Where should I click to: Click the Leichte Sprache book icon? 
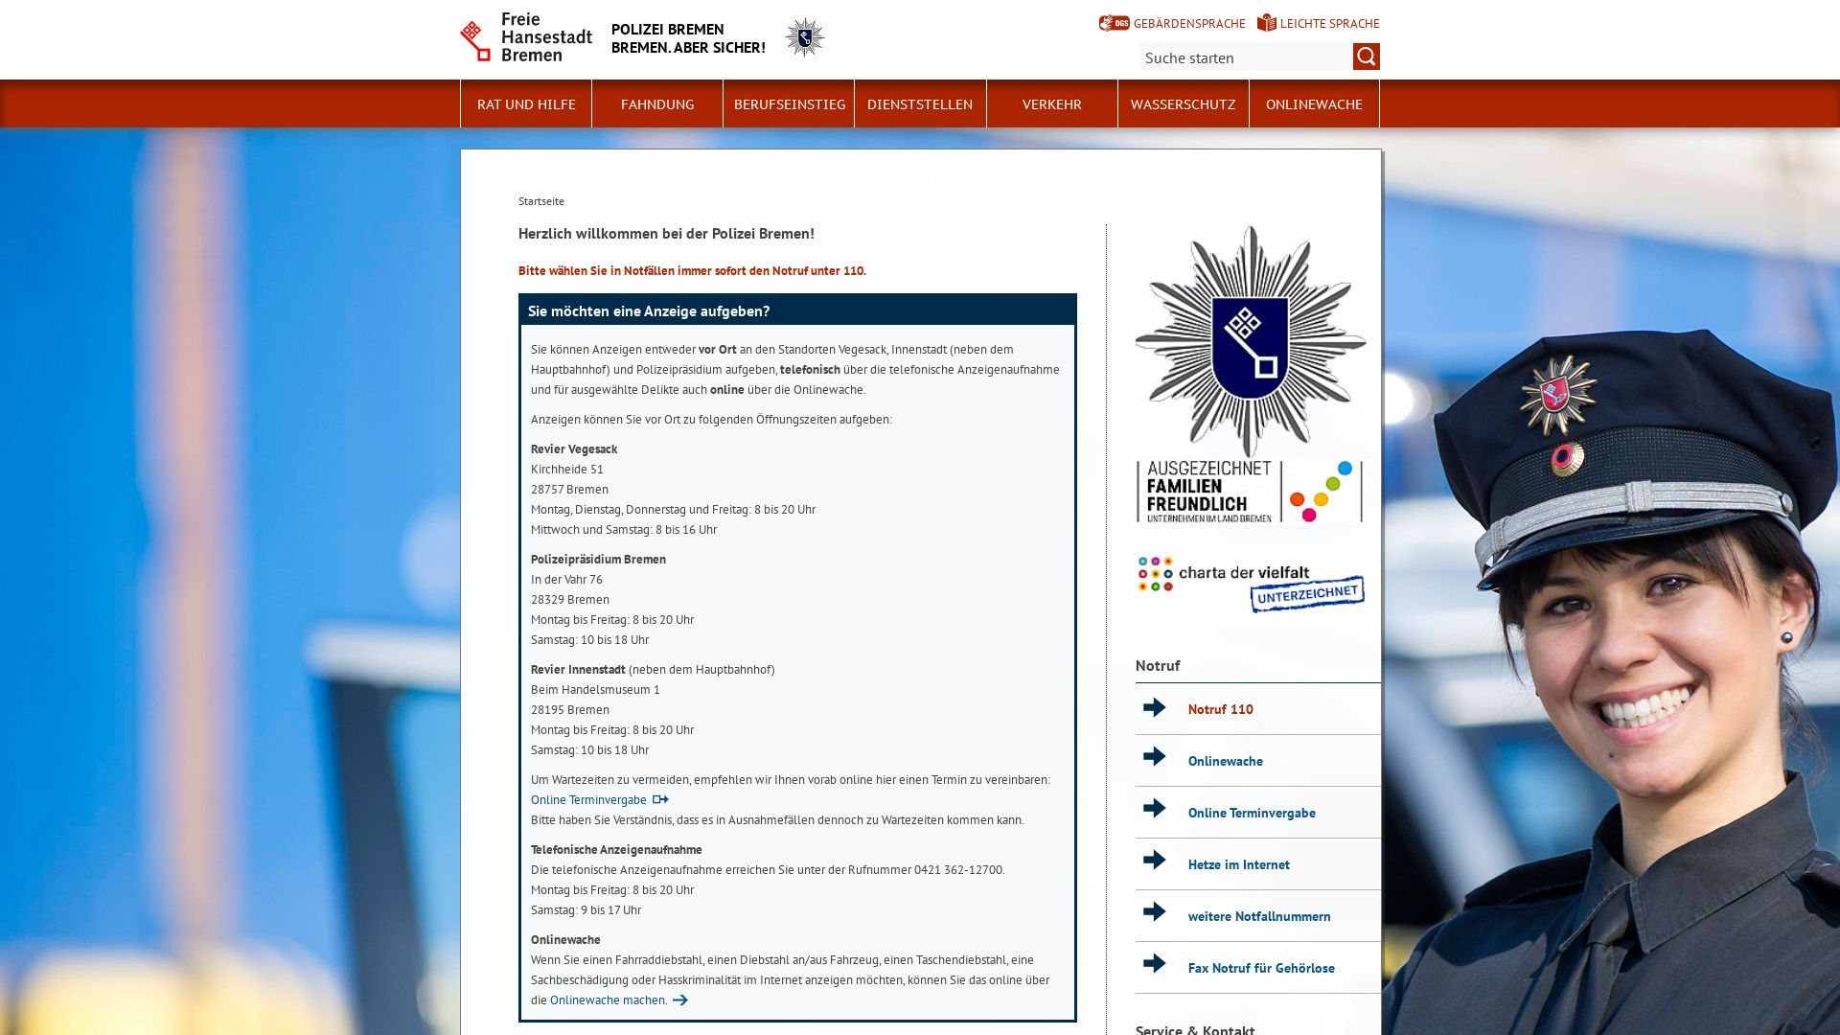point(1266,23)
